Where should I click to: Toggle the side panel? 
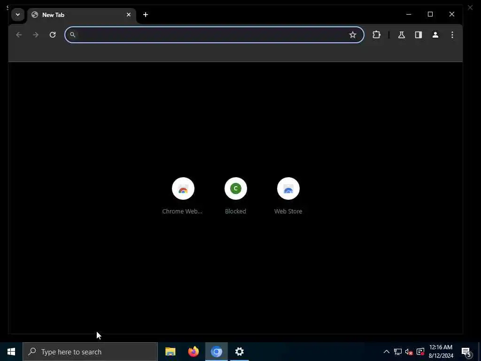coord(419,35)
